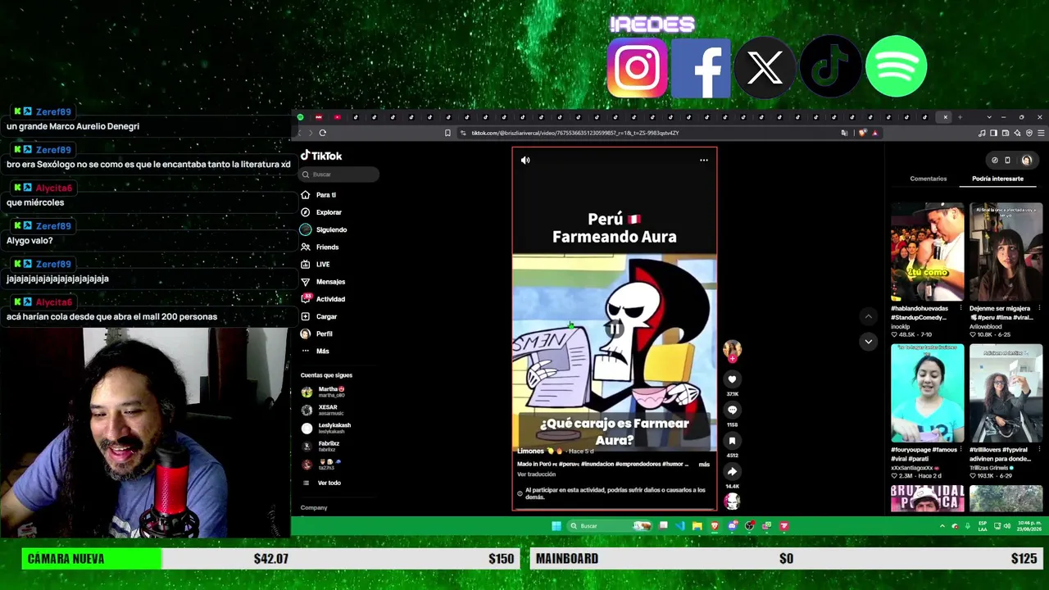
Task: Open the #trilliovers #fypviral video thumbnail
Action: [x=1006, y=393]
